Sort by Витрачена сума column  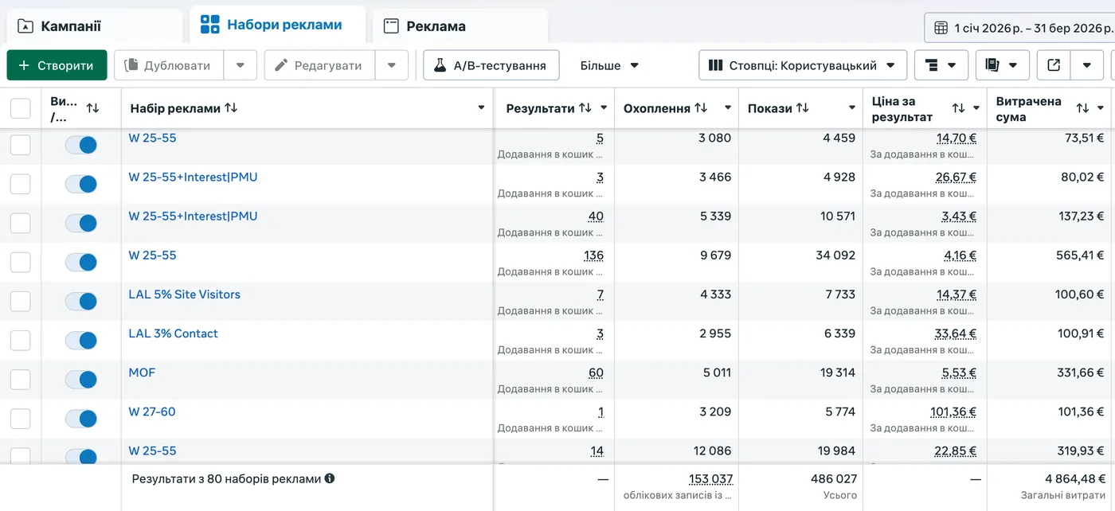pos(1082,108)
